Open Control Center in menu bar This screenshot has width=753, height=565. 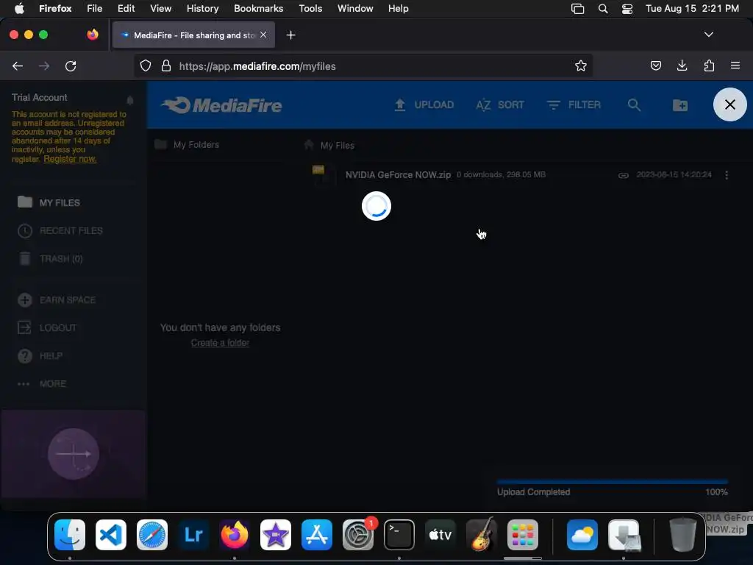(x=627, y=9)
